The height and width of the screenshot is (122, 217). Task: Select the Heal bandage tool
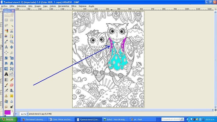[12, 96]
